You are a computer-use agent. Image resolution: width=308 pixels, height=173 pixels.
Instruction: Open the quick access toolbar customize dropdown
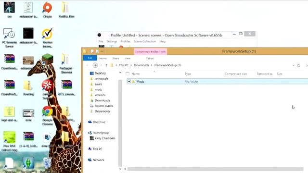tap(102, 51)
